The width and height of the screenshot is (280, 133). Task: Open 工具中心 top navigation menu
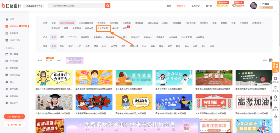[x=195, y=6]
